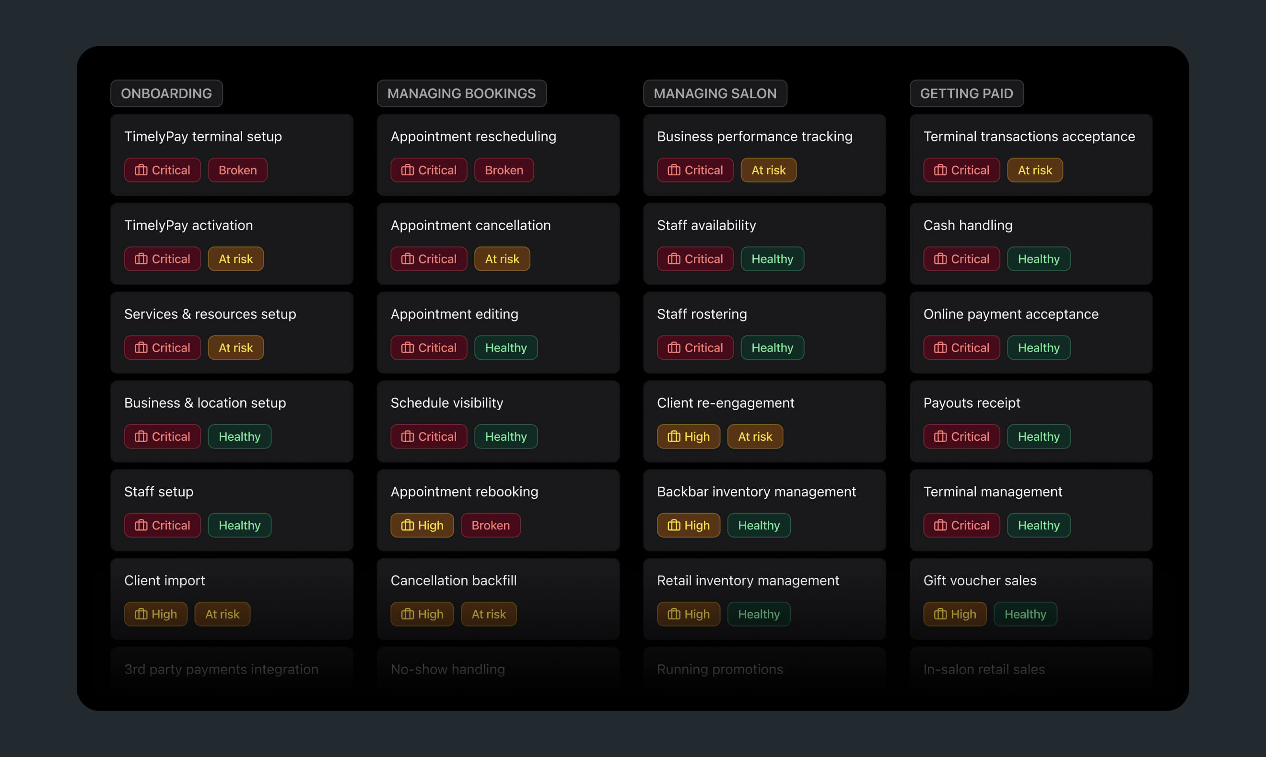The width and height of the screenshot is (1266, 757).
Task: Click Critical badge icon on Schedule visibility
Action: coord(407,436)
